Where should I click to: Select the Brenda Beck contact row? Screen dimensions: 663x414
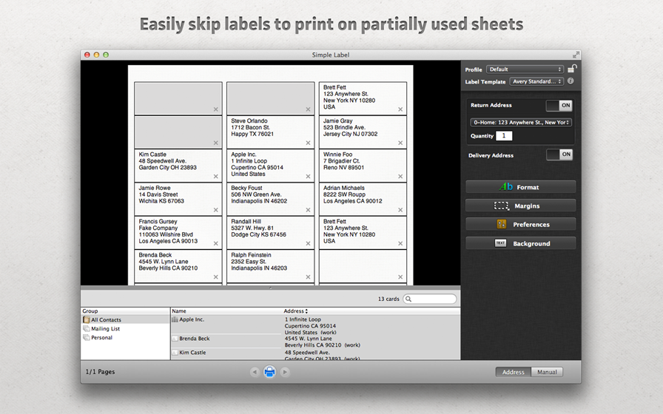tap(315, 342)
